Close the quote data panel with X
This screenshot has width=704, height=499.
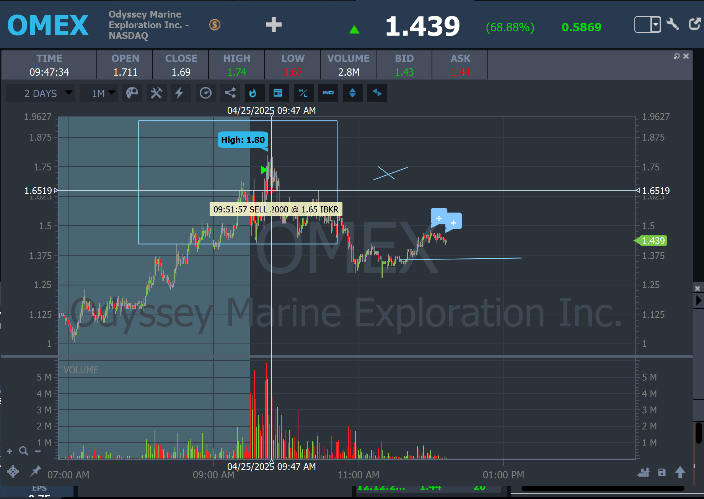tap(686, 56)
